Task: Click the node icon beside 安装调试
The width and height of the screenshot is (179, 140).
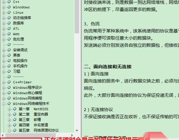Action: click(x=9, y=50)
